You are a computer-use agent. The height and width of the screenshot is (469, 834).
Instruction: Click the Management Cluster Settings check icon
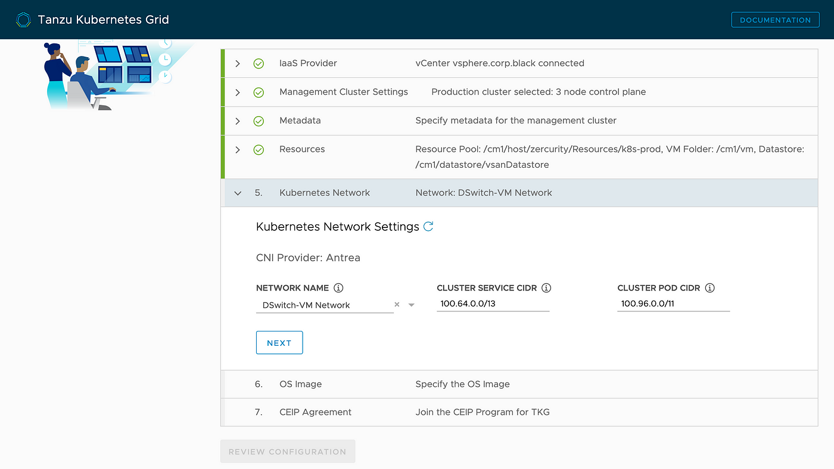pos(259,92)
